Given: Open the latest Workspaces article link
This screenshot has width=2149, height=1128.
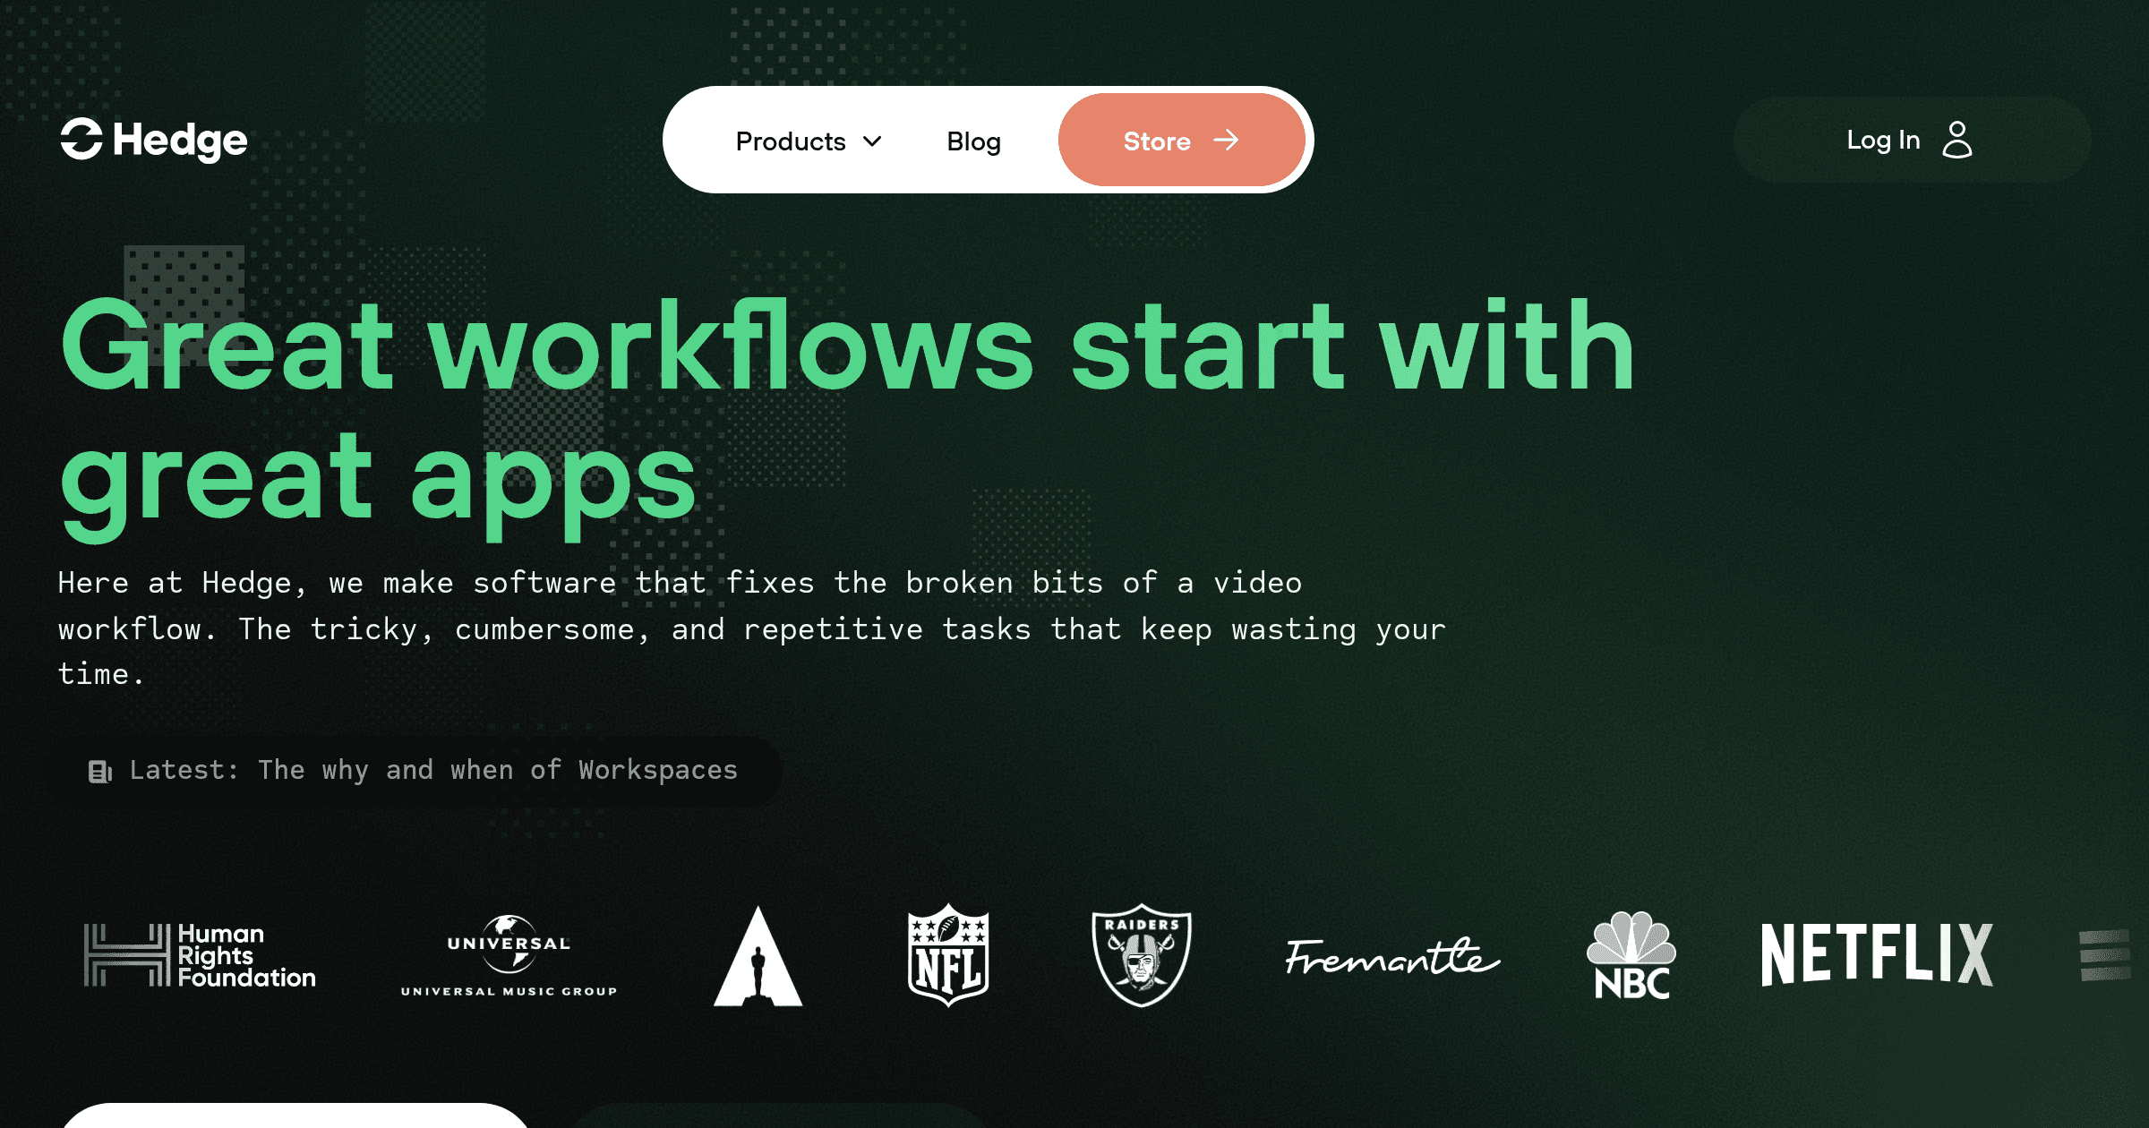Looking at the screenshot, I should [414, 771].
